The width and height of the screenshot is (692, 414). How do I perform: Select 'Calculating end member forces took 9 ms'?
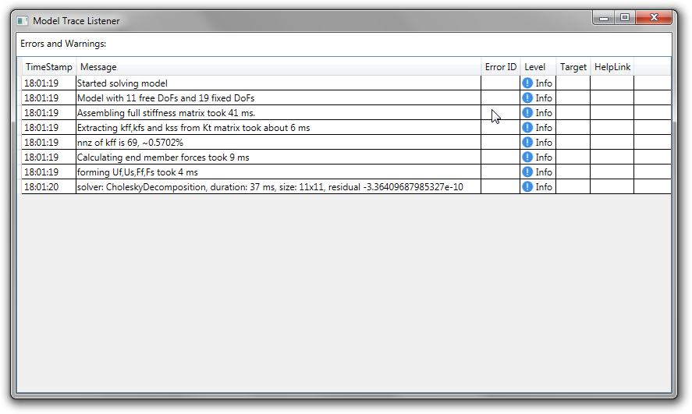pos(163,157)
